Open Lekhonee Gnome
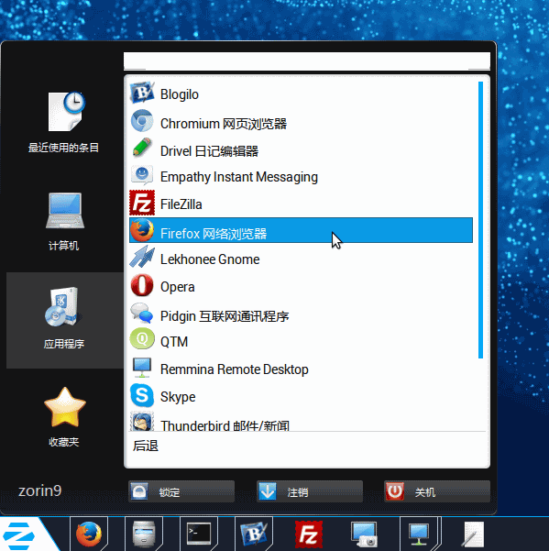 301,259
